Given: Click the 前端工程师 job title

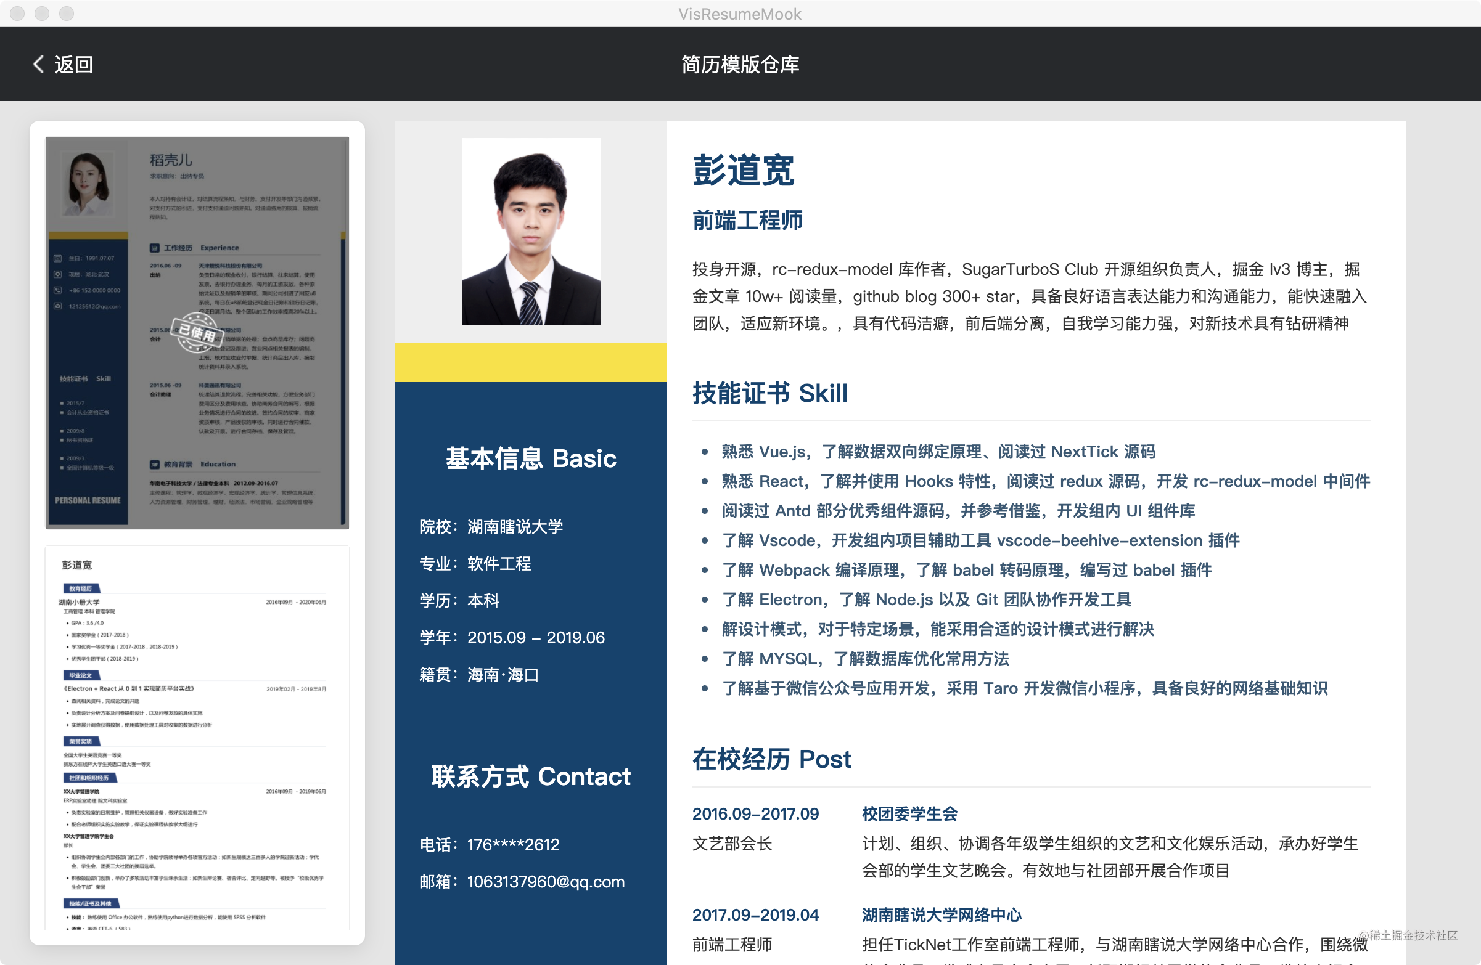Looking at the screenshot, I should click(747, 221).
